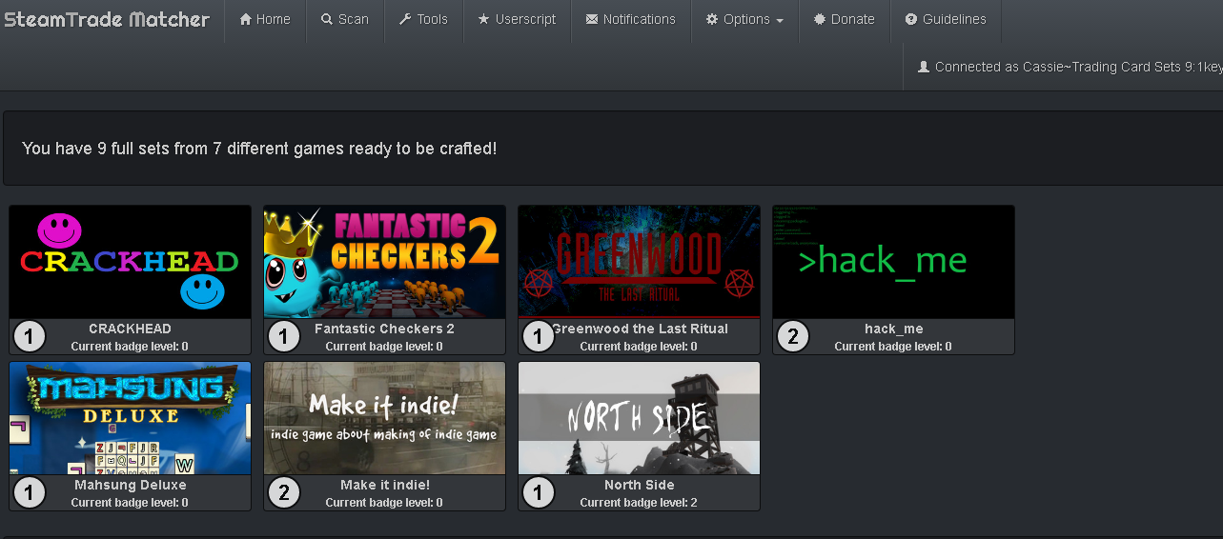Click the question mark icon beside Guidelines

911,19
